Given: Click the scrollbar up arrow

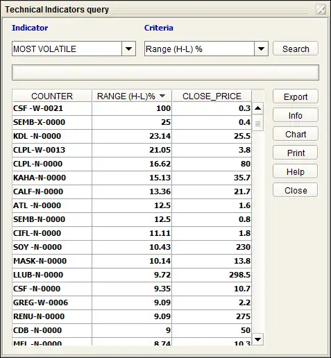Looking at the screenshot, I should 257,108.
